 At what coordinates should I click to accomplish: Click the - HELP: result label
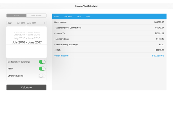click(x=57, y=50)
